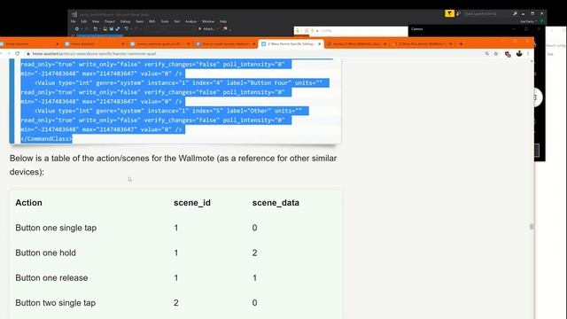Click Quick Launch search magnifier icon
This screenshot has height=319, width=567.
[x=515, y=13]
